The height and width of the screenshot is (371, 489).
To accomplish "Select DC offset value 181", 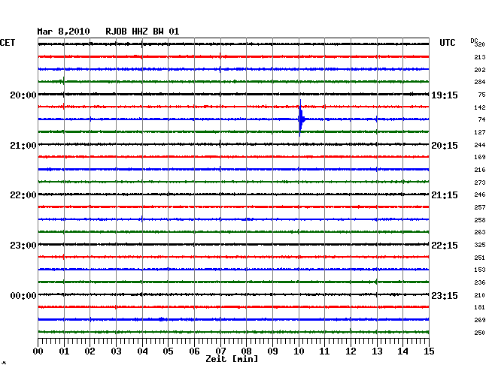I will (x=480, y=307).
